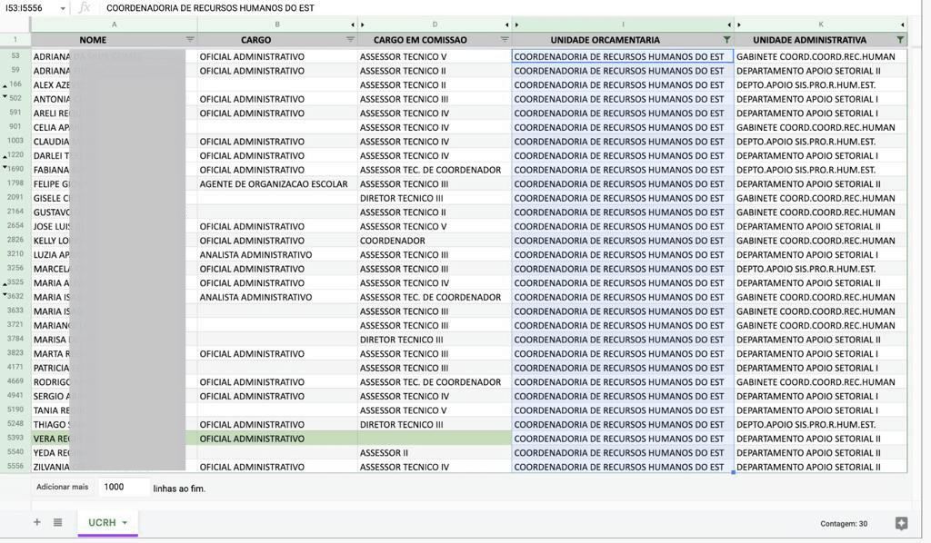Viewport: 931px width, 543px height.
Task: Click the active filter on UNIDADE ORCAMENTARIA
Action: [x=726, y=40]
